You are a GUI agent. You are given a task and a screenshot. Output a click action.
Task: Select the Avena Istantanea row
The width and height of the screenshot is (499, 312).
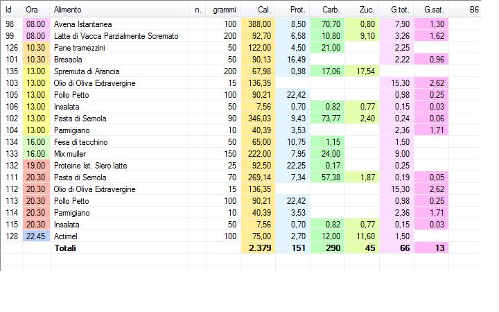click(x=240, y=24)
